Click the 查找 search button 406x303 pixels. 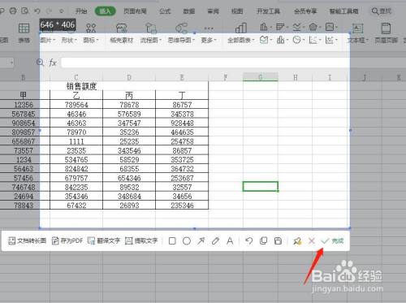(382, 11)
